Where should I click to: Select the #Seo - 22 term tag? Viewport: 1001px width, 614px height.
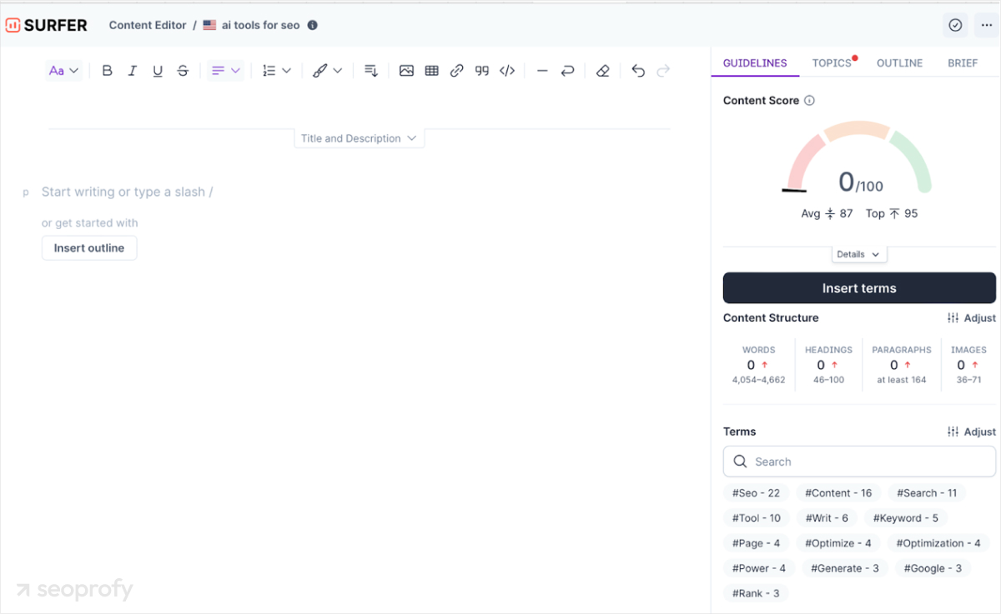(756, 493)
